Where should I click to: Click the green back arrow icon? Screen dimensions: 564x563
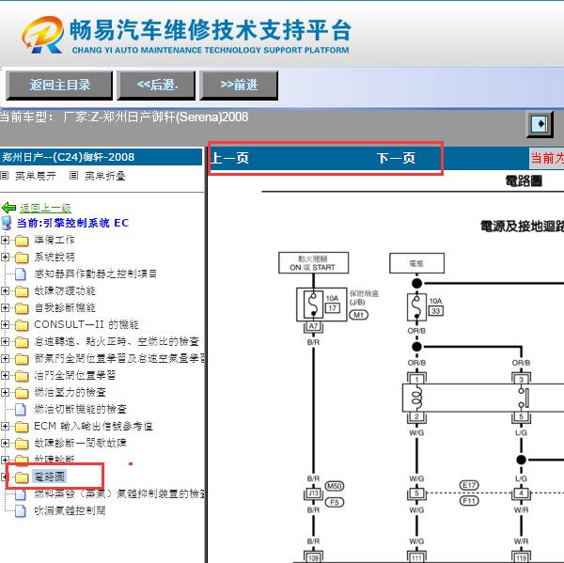[x=8, y=208]
